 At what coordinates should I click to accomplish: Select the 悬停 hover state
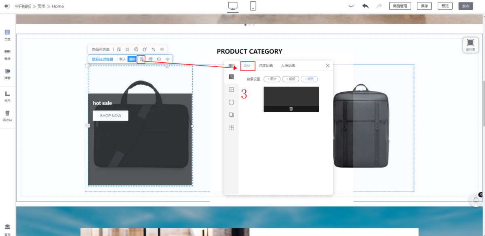(x=132, y=59)
